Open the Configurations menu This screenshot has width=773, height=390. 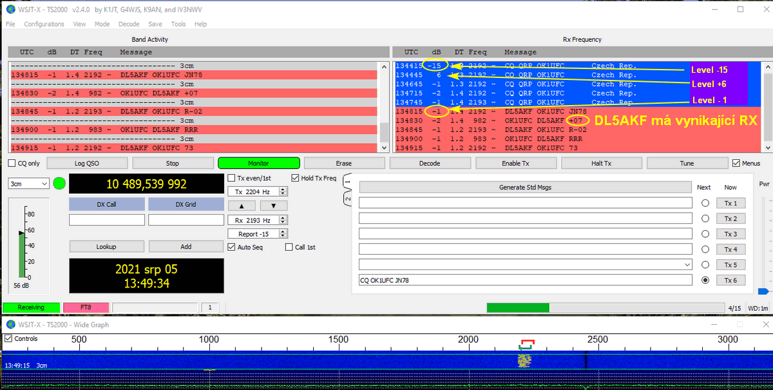[44, 24]
